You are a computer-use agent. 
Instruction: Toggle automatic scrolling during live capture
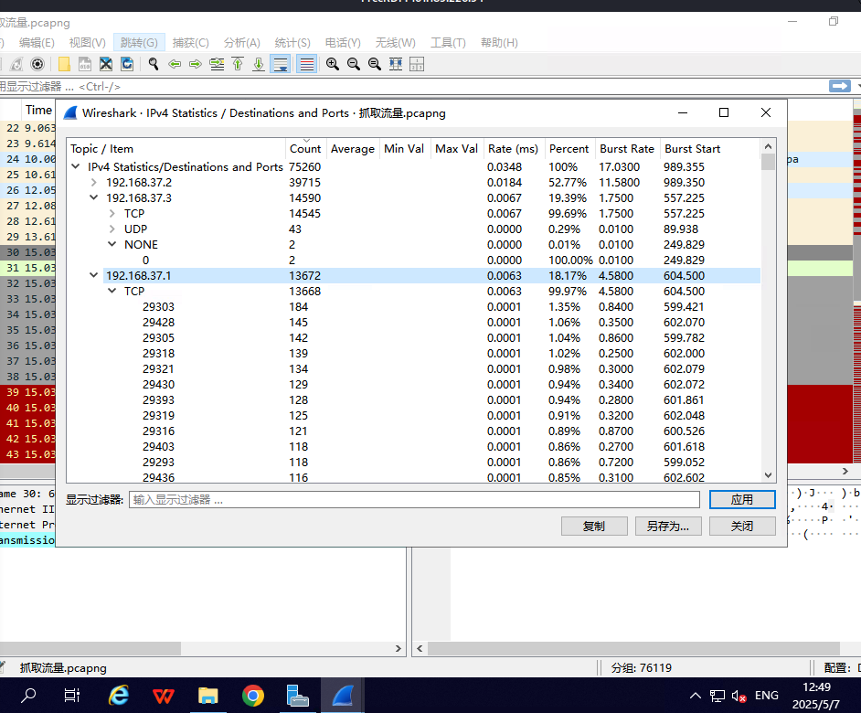point(280,64)
